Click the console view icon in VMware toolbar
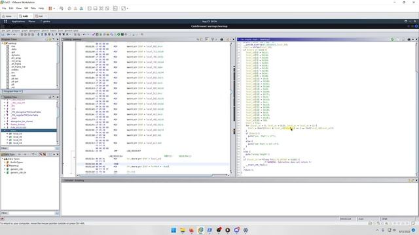The height and width of the screenshot is (235, 419). coord(115,8)
